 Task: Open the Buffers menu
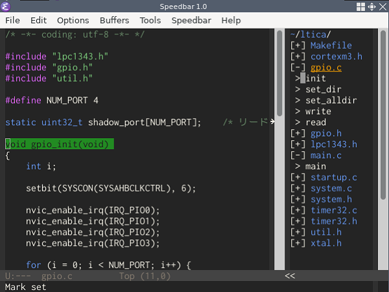click(115, 20)
